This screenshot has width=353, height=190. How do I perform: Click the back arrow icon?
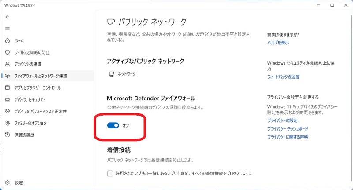pos(7,17)
